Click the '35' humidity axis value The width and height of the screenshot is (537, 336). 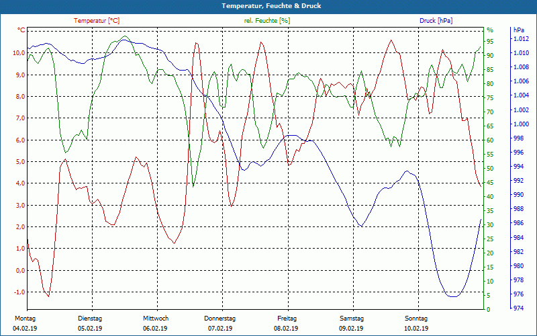point(490,210)
